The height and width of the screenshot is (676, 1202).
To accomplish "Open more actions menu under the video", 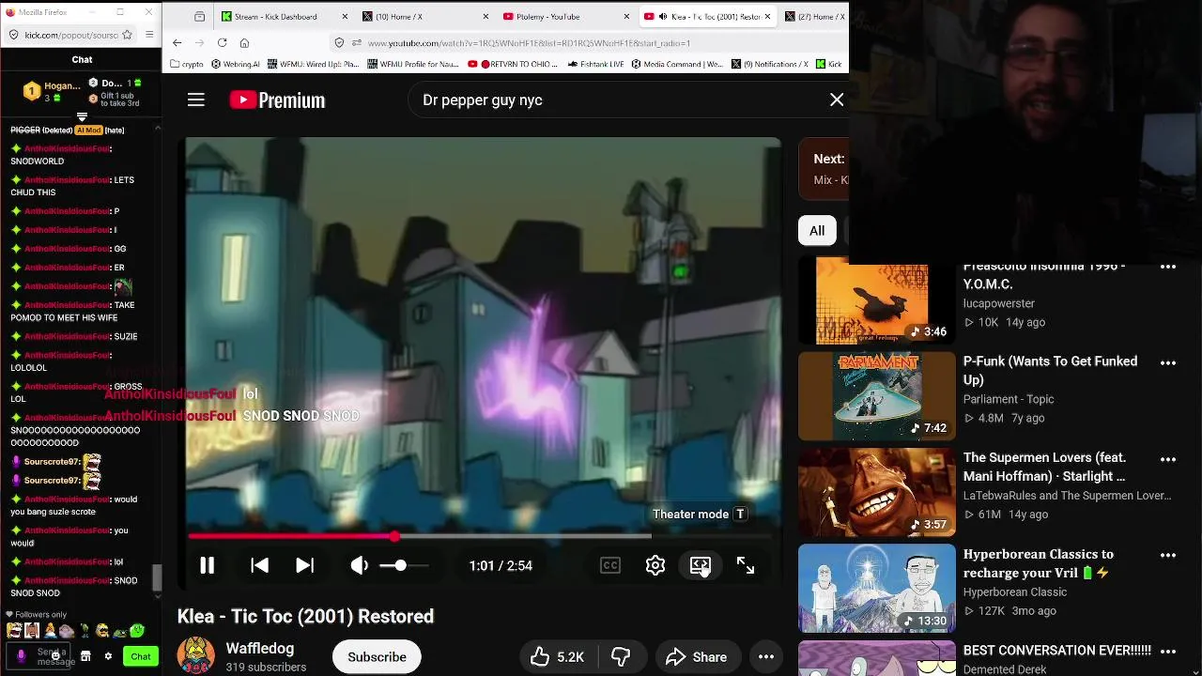I will 766,657.
